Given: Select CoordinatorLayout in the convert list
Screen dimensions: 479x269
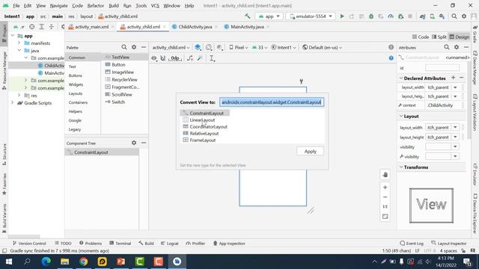Looking at the screenshot, I should (x=208, y=126).
